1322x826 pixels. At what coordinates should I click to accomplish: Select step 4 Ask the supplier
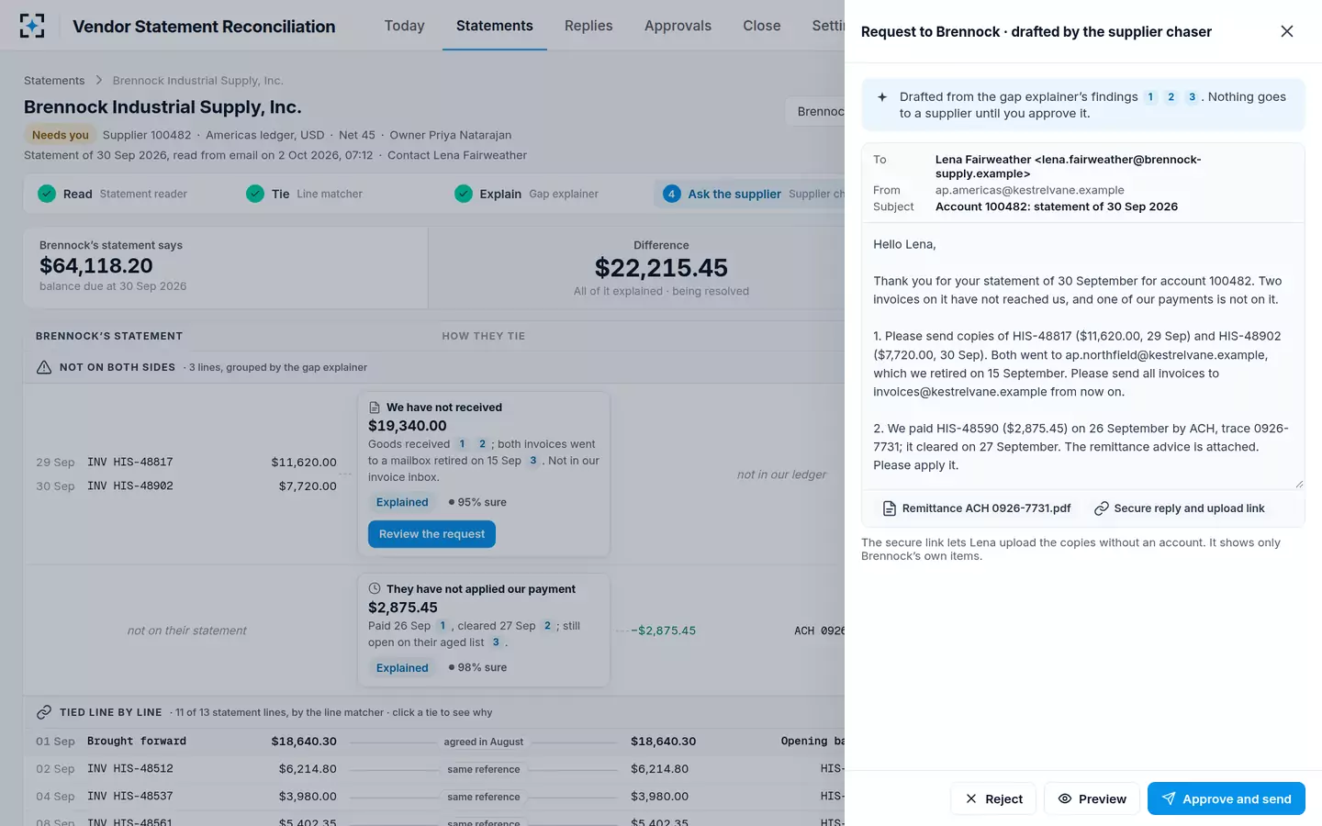(750, 194)
